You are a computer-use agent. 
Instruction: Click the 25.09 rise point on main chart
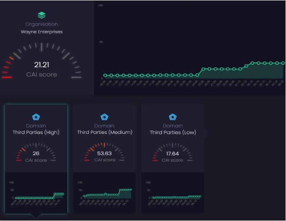coord(203,69)
